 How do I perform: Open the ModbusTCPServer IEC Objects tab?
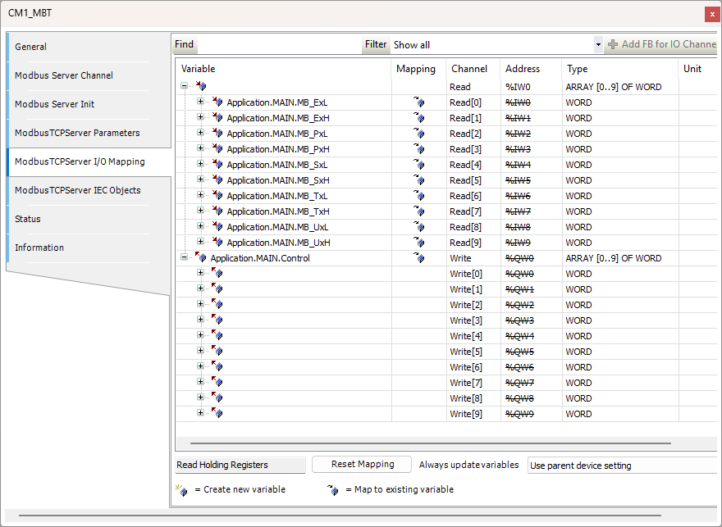[77, 190]
